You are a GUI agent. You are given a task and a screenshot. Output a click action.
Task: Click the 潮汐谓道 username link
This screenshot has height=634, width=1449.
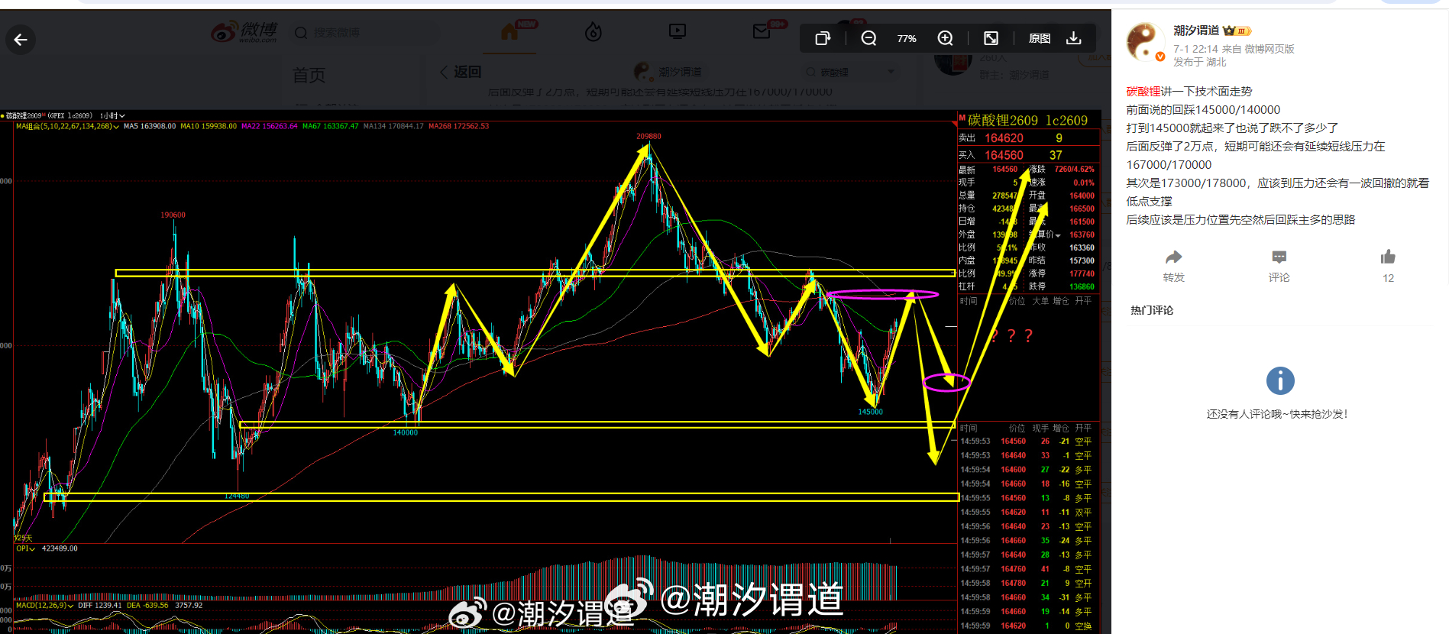point(1196,31)
